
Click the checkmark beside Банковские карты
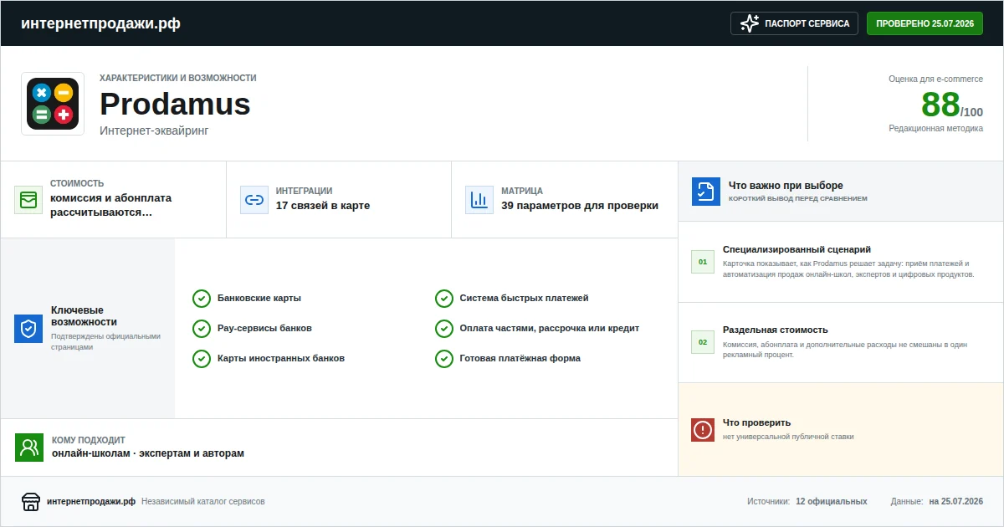pos(202,299)
